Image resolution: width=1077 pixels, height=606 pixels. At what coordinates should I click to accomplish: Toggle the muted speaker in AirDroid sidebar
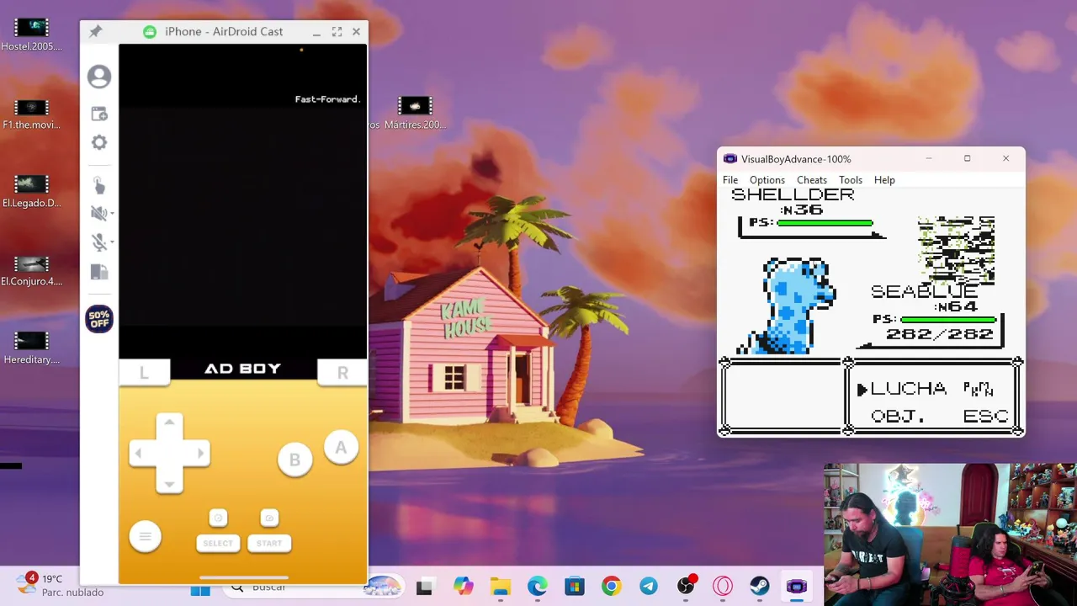(x=98, y=213)
